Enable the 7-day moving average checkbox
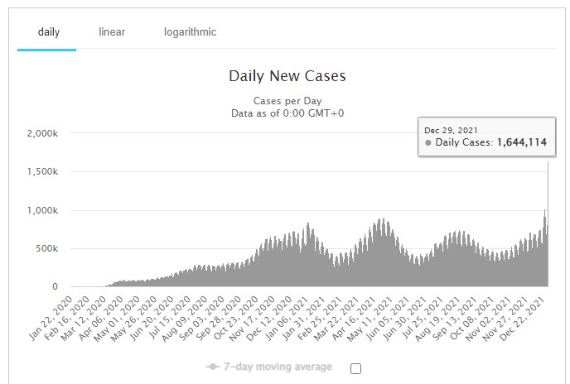This screenshot has height=384, width=570. tap(355, 369)
